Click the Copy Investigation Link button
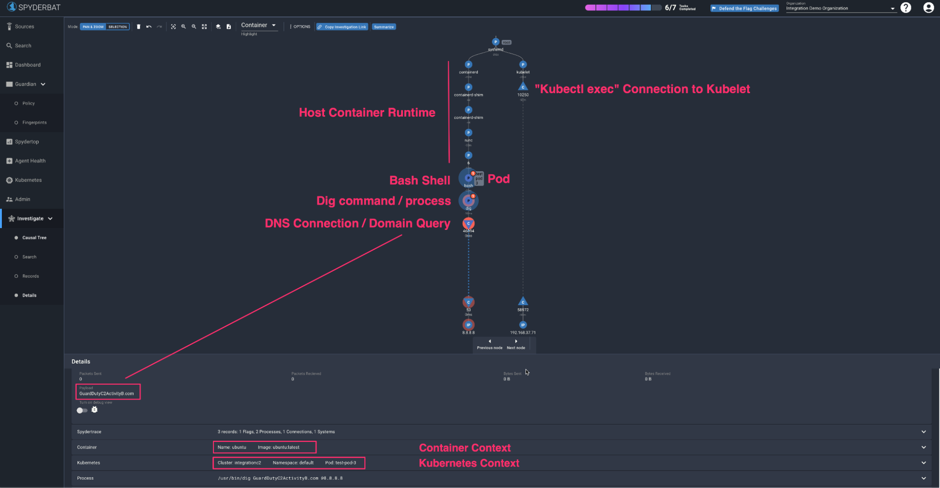The width and height of the screenshot is (940, 488). coord(342,27)
